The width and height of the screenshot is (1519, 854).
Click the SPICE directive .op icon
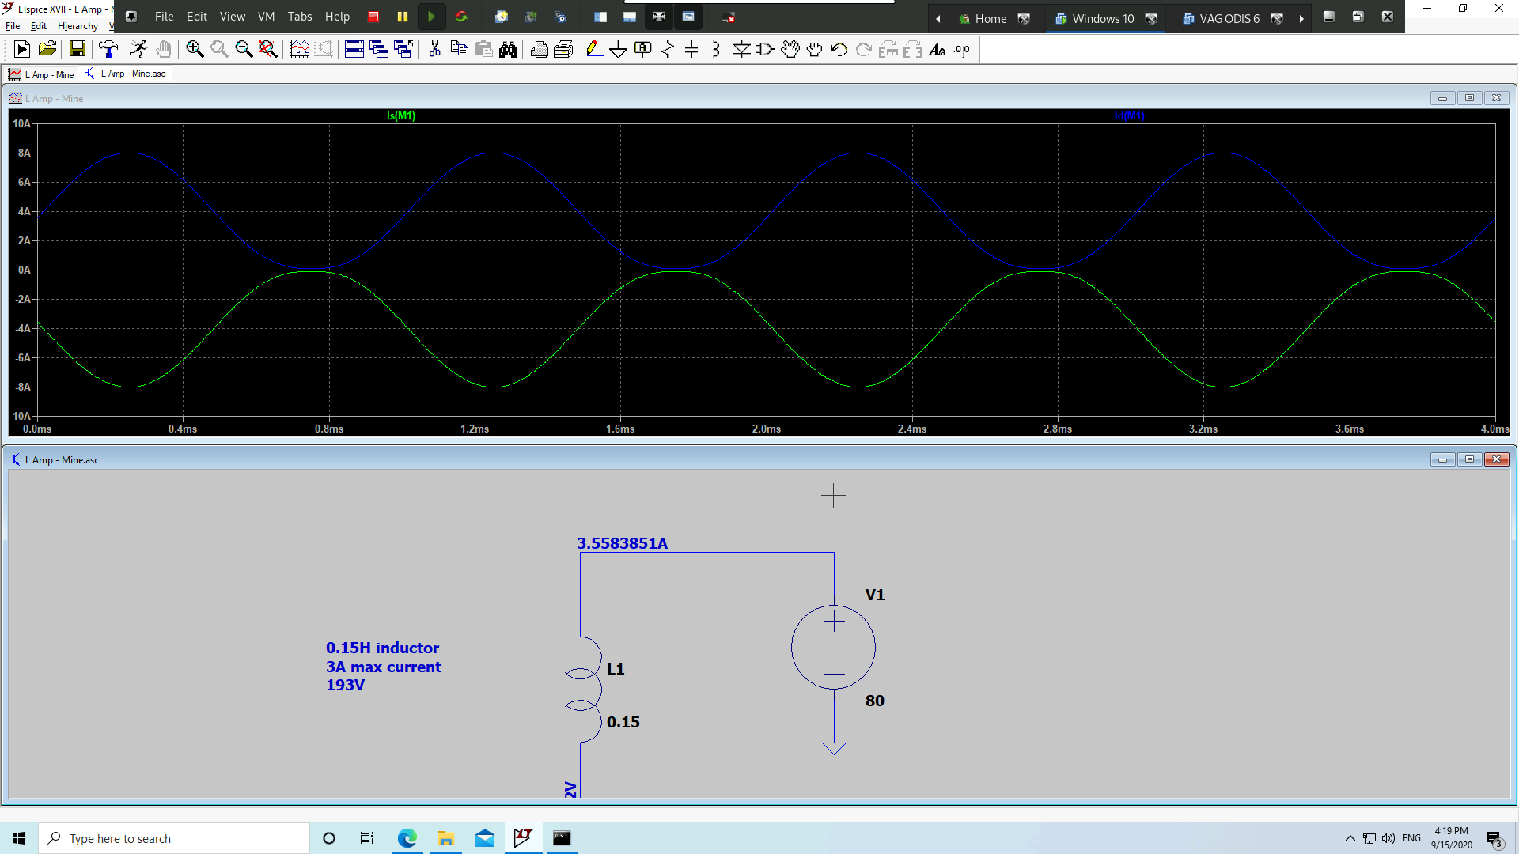[x=962, y=50]
